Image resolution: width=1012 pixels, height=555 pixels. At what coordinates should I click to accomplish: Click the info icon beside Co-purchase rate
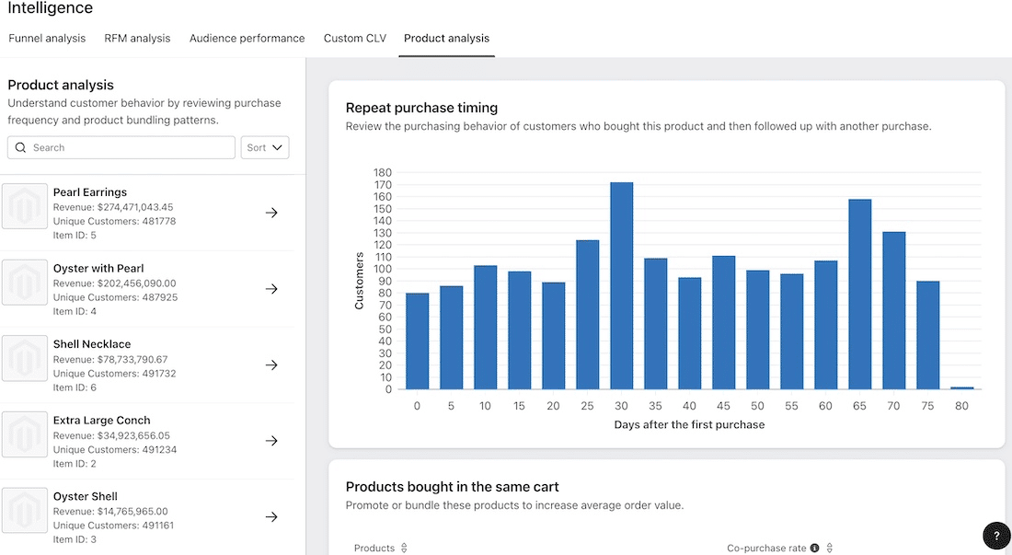pyautogui.click(x=814, y=548)
